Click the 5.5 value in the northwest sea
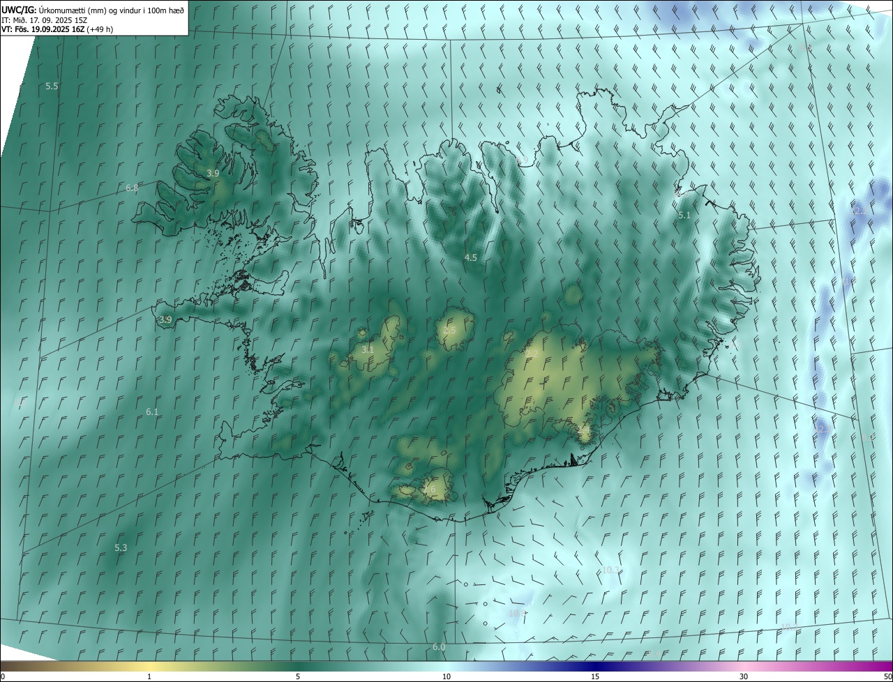 point(52,86)
